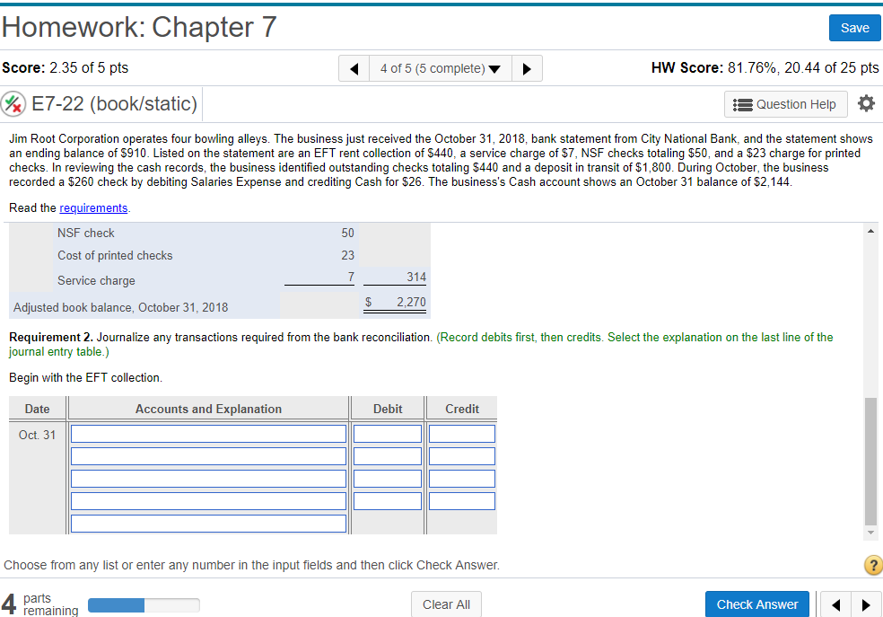Click the Clear All button
The image size is (883, 617).
(446, 604)
